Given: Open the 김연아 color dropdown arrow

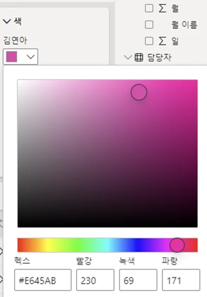Looking at the screenshot, I should click(x=31, y=57).
